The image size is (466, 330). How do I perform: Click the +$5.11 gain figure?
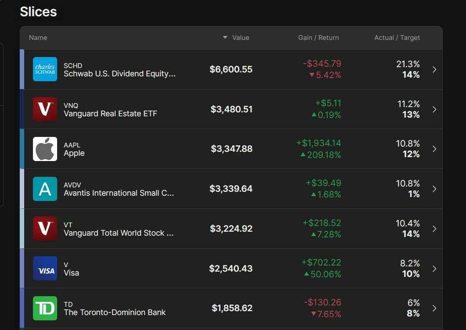coord(328,103)
